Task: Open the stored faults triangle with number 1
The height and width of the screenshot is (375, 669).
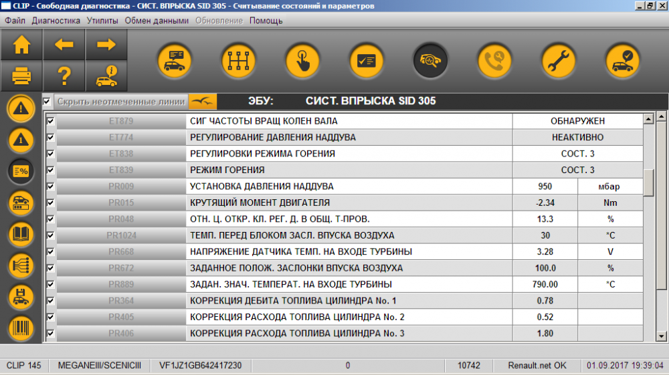Action: [x=21, y=140]
